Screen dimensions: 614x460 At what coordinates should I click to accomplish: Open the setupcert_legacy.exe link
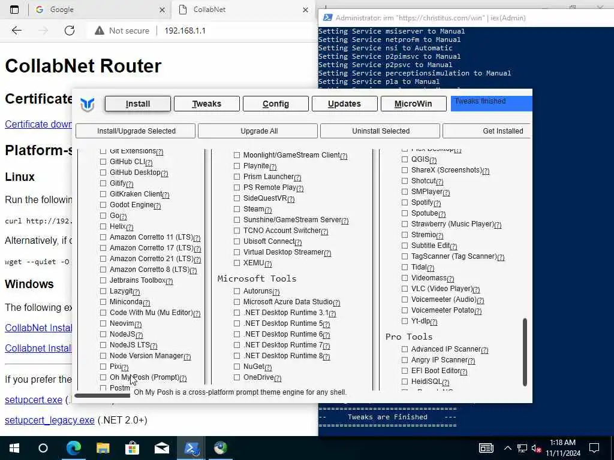coord(49,420)
